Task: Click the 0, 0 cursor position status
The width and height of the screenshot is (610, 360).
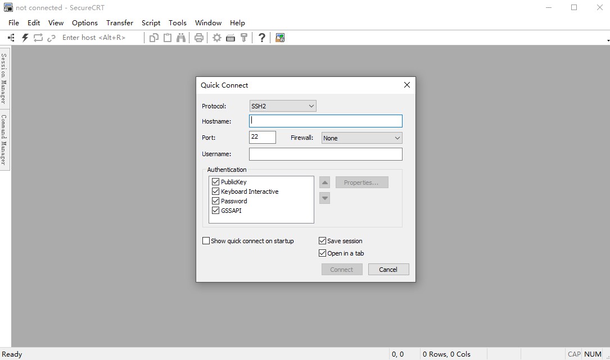Action: (x=397, y=354)
